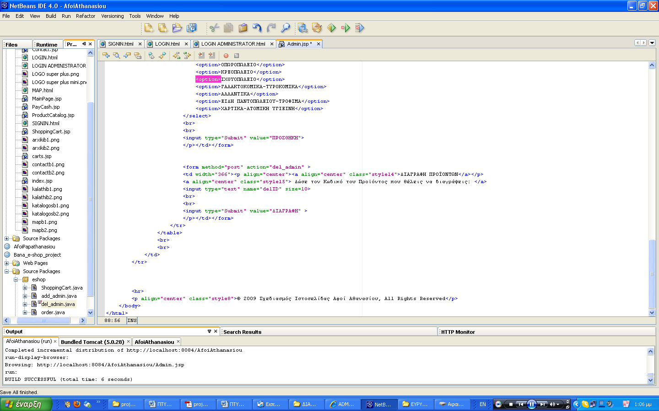Click the Find magnifier icon in main toolbar
This screenshot has height=411, width=659.
(286, 28)
